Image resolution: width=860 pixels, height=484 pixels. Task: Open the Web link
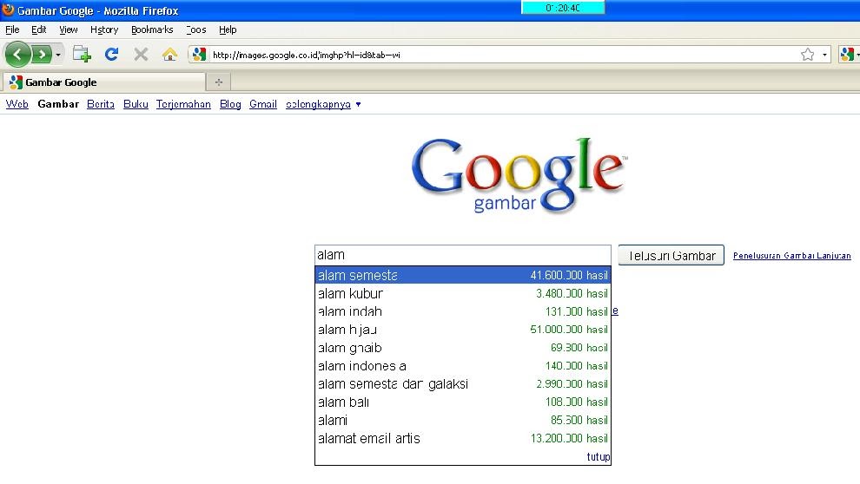pos(17,104)
